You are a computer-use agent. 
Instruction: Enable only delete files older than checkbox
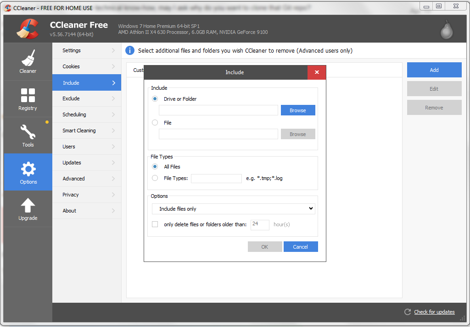155,224
